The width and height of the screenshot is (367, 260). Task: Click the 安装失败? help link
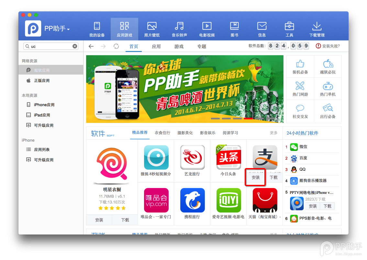[x=328, y=46]
